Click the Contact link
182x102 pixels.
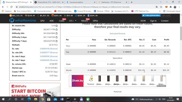[165, 21]
